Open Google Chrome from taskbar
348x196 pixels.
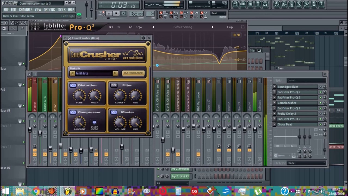tap(36, 191)
